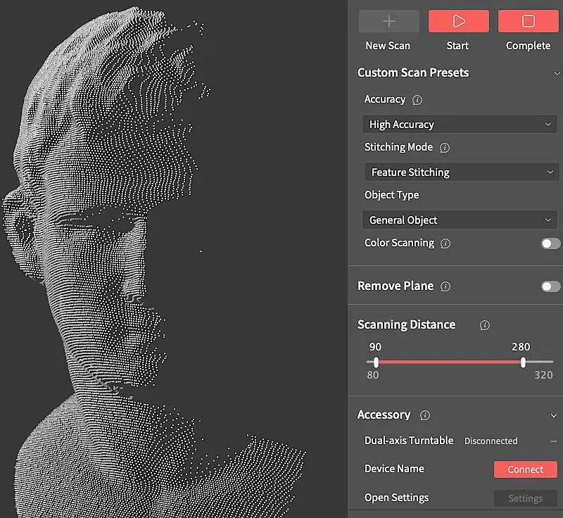Open the Feature Stitching dropdown
Image resolution: width=563 pixels, height=518 pixels.
[x=460, y=172]
